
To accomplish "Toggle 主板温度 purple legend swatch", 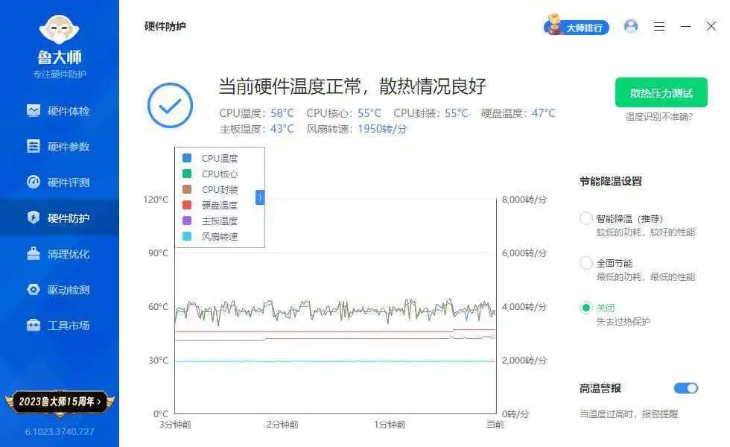I will point(187,221).
